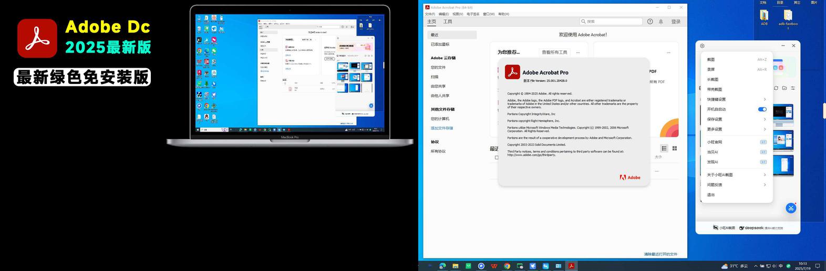The image size is (826, 271).
Task: Check the select-all checkbox in recent list
Action: pos(497,157)
